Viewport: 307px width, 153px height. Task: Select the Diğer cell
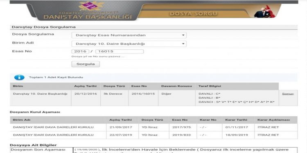pyautogui.click(x=177, y=98)
